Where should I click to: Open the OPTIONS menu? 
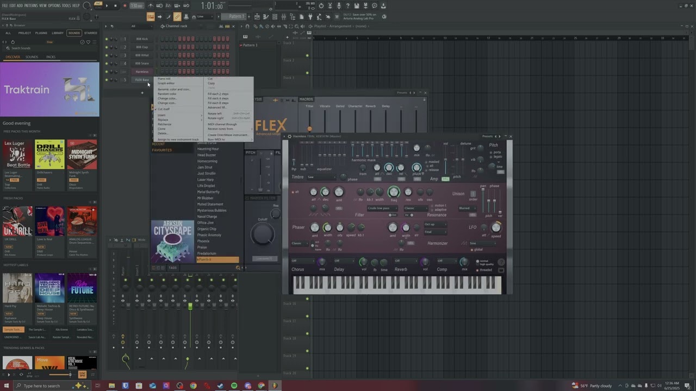click(x=54, y=5)
